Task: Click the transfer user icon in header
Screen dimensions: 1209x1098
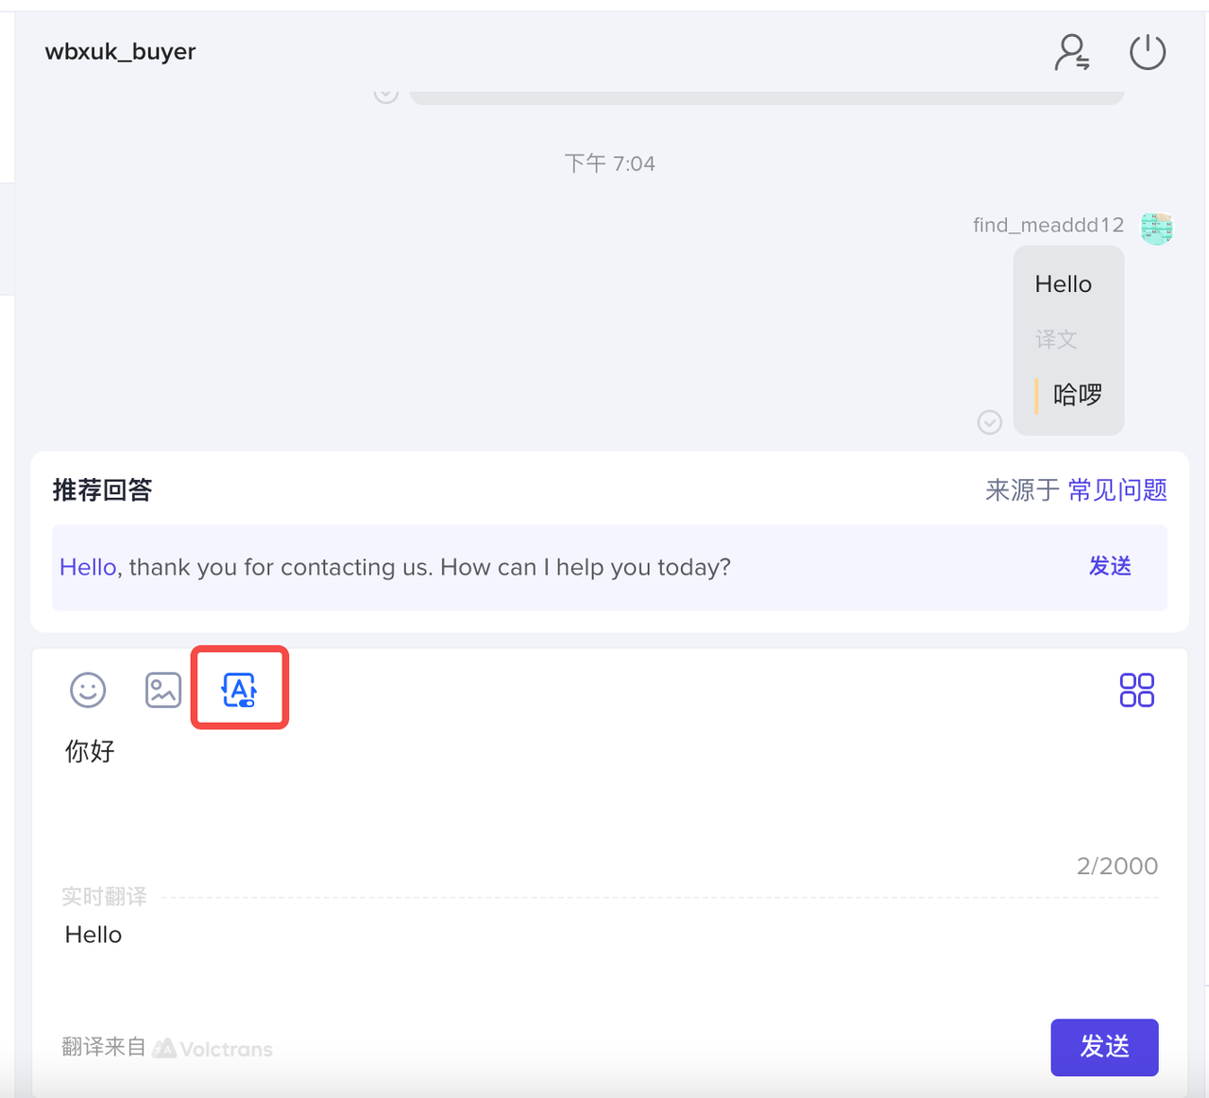Action: 1071,52
